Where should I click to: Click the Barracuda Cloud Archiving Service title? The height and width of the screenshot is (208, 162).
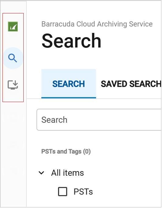point(97,24)
